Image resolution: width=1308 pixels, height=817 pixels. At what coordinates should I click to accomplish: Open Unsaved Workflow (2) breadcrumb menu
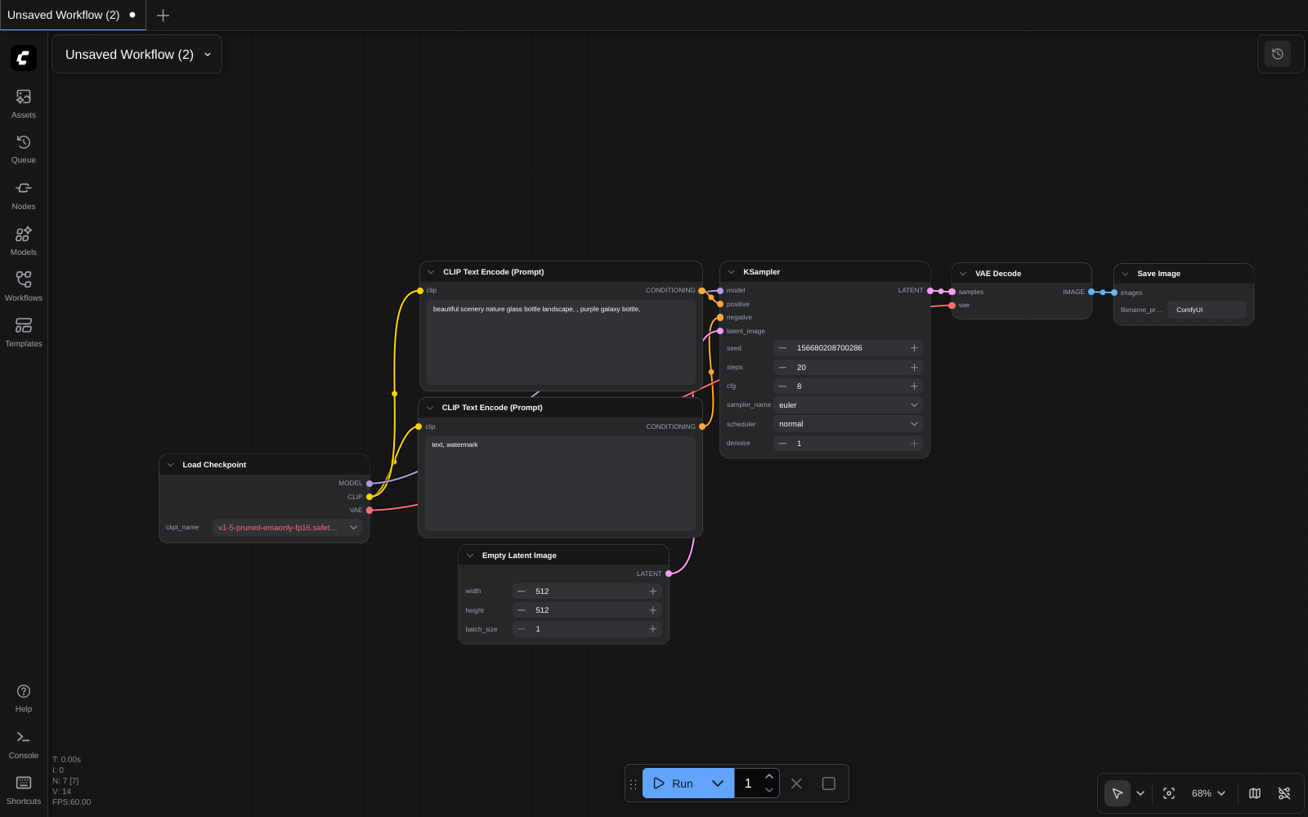pos(137,55)
